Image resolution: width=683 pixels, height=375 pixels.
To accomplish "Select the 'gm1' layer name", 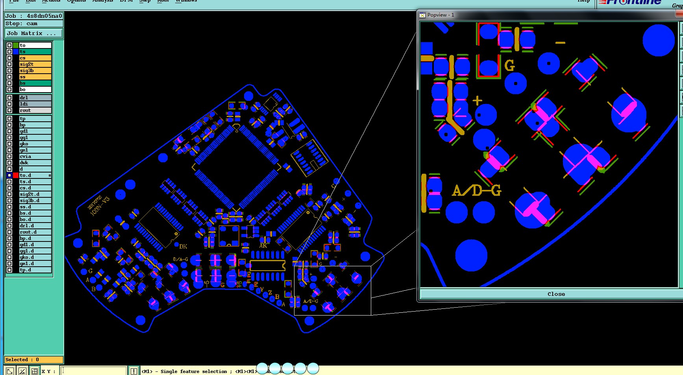I will [x=35, y=150].
